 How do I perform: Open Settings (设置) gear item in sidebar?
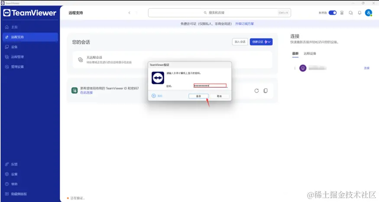(x=30, y=174)
